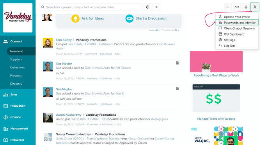Open Full thread under 'hi can you call me'
Image resolution: width=261 pixels, height=145 pixels.
coord(107,104)
